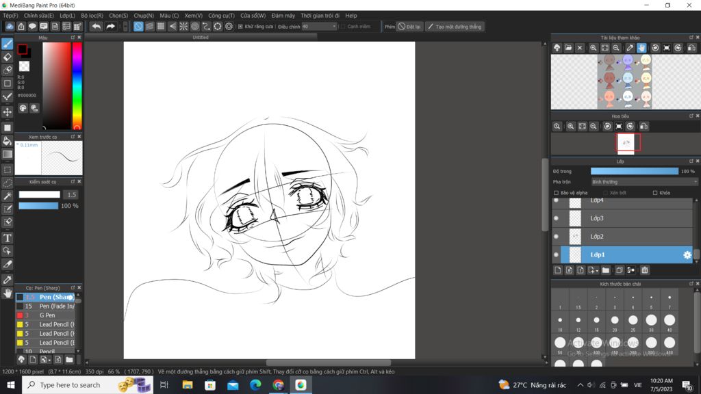Check the Khóa lock checkbox
Screen dimensions: 701x394
655,193
